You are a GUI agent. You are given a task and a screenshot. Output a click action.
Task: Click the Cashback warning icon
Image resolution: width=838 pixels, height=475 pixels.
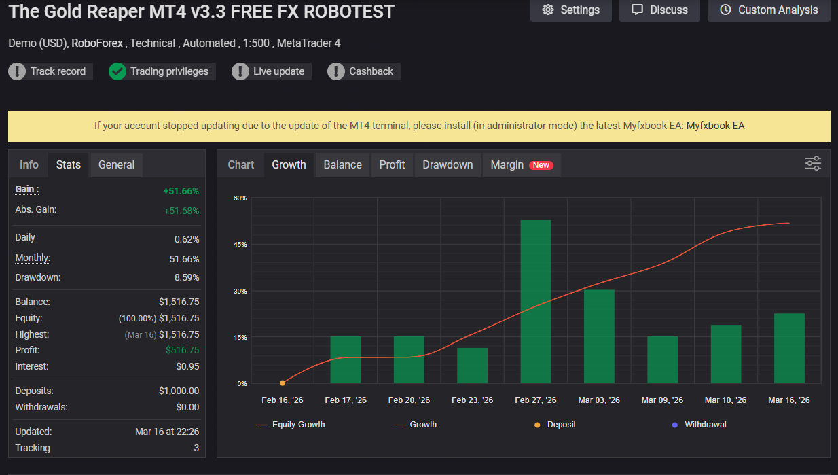(336, 71)
